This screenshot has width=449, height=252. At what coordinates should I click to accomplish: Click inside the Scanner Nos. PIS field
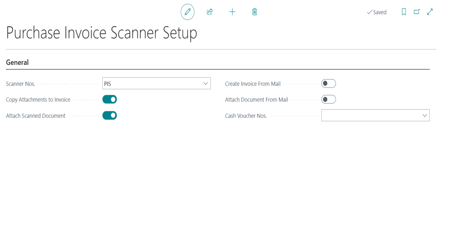(x=156, y=84)
